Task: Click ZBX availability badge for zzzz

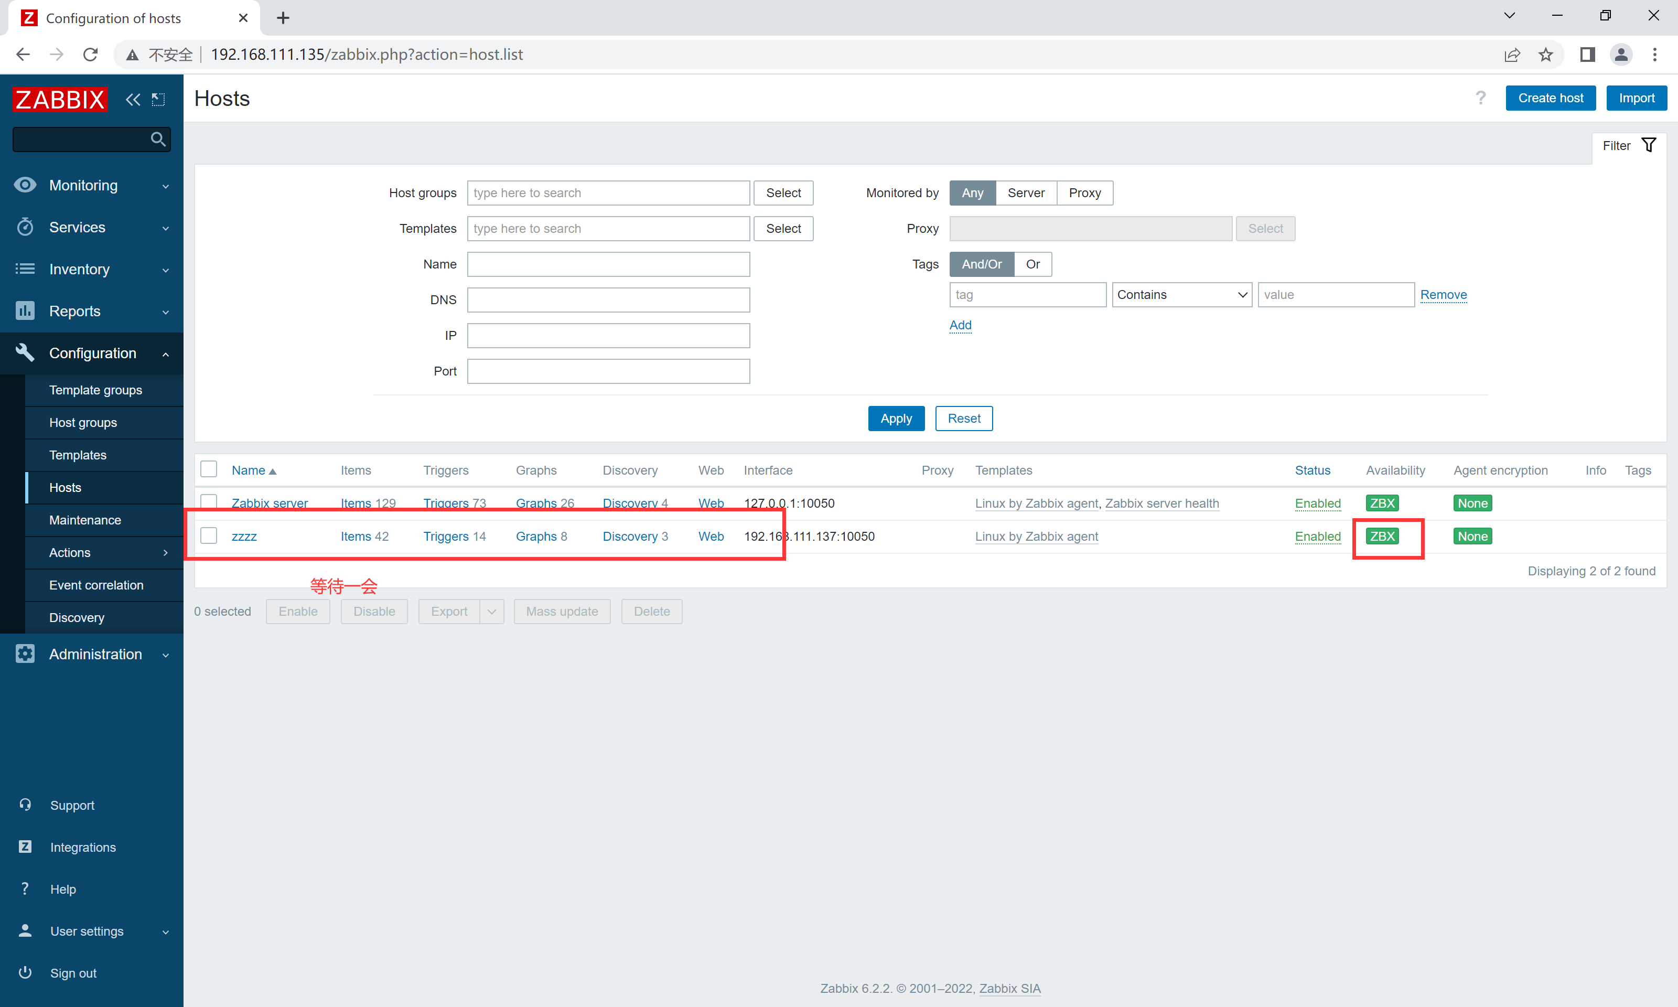Action: (1382, 536)
